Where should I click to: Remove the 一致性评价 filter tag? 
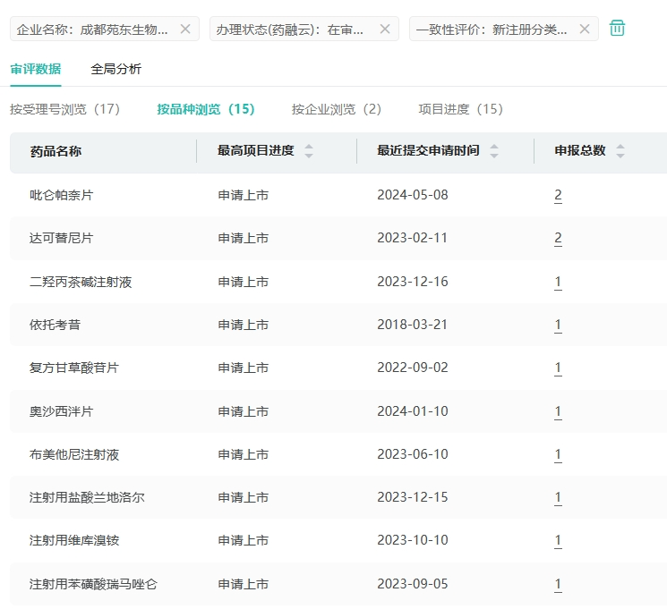[585, 29]
